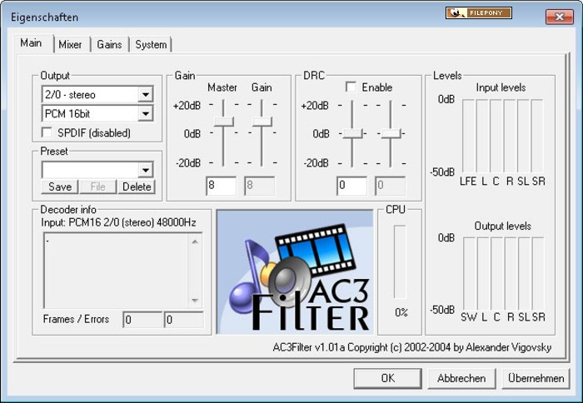Click the 'Output levels' heading
This screenshot has width=583, height=403.
click(x=503, y=226)
